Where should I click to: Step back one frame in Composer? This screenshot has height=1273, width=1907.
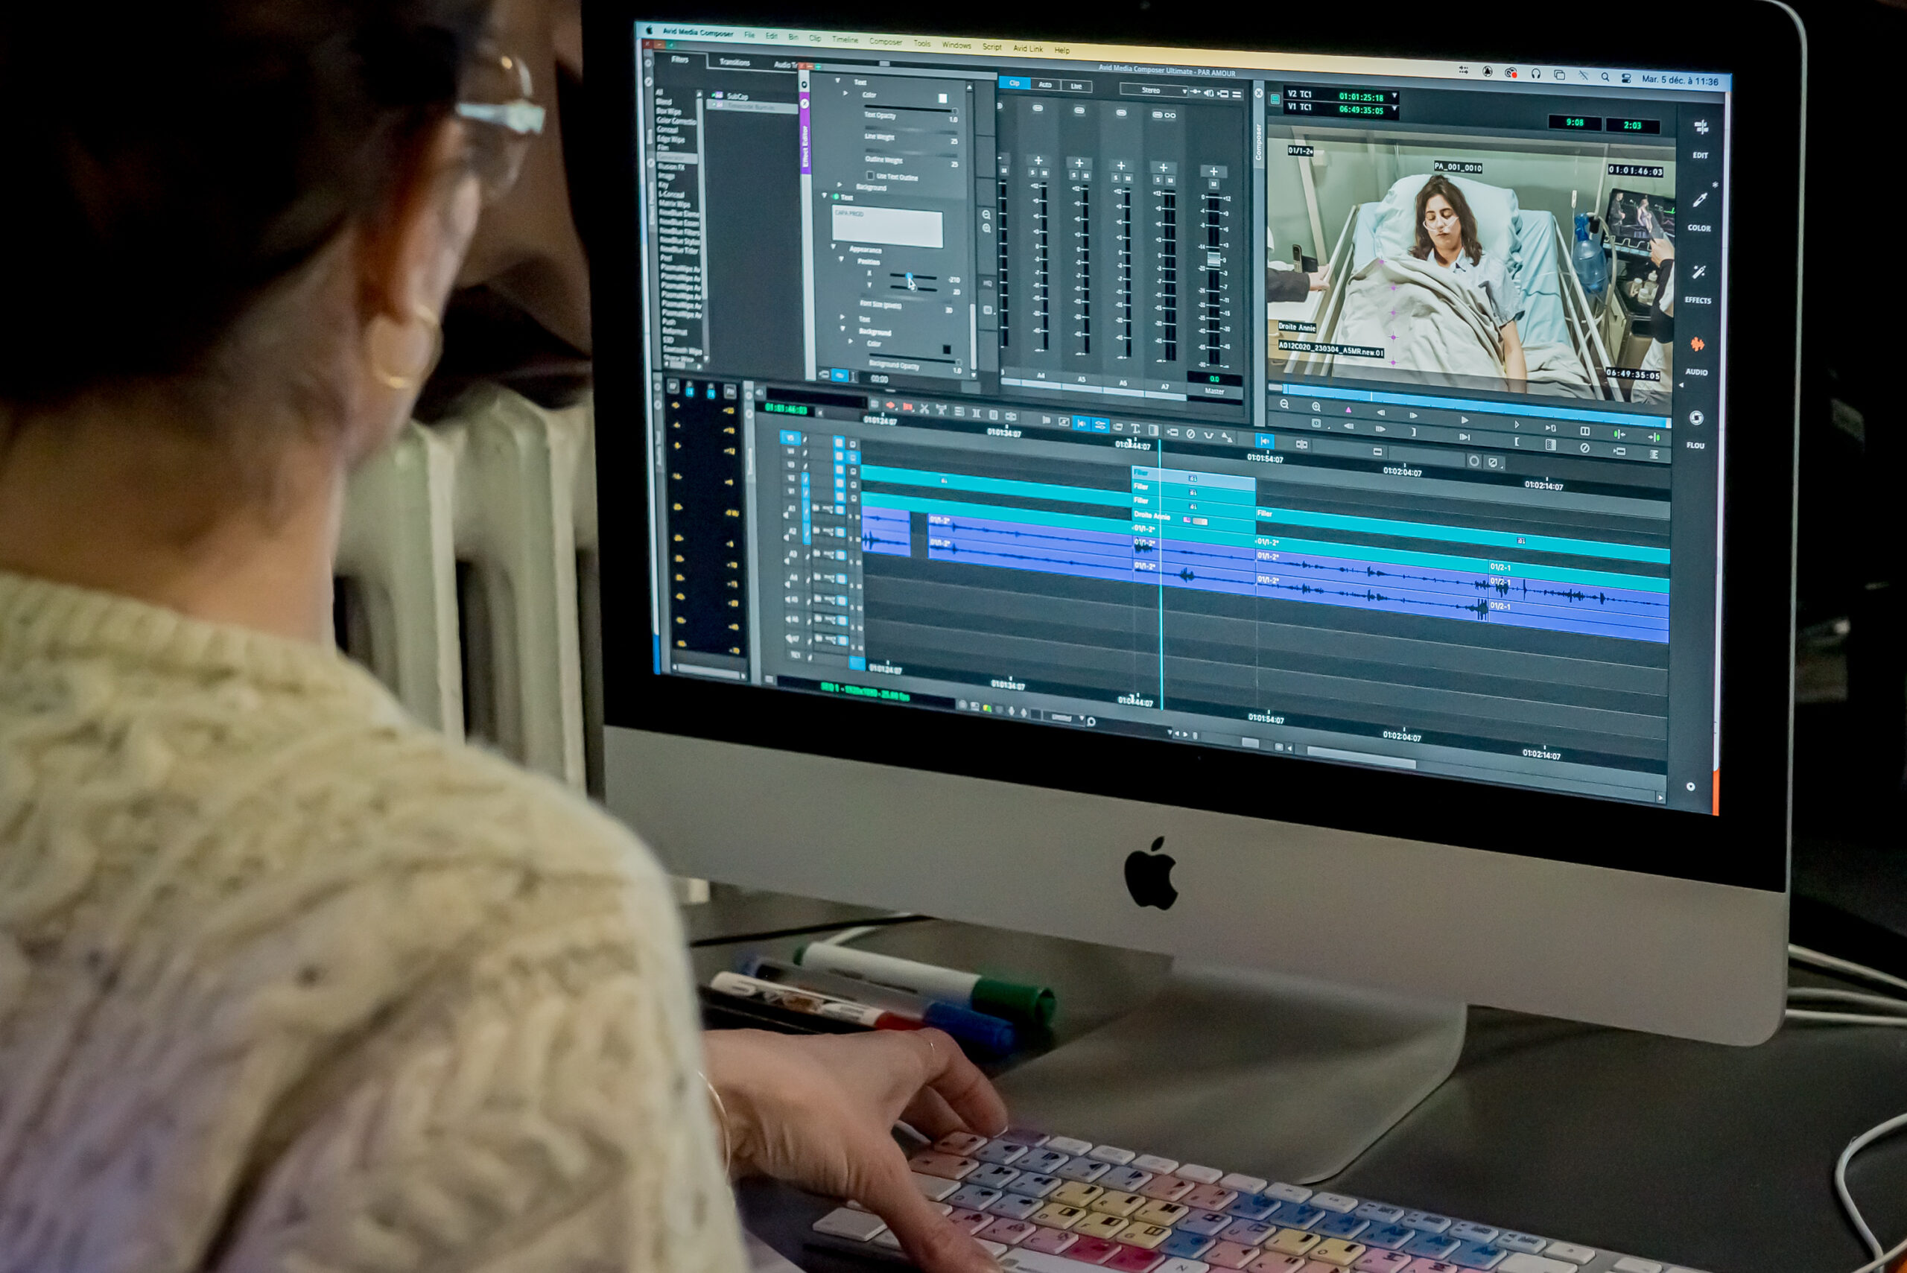tap(1380, 413)
